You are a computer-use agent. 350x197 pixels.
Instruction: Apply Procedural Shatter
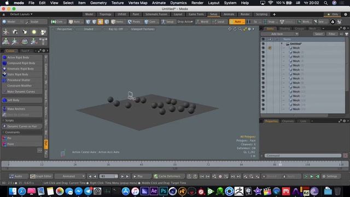[x=22, y=80]
